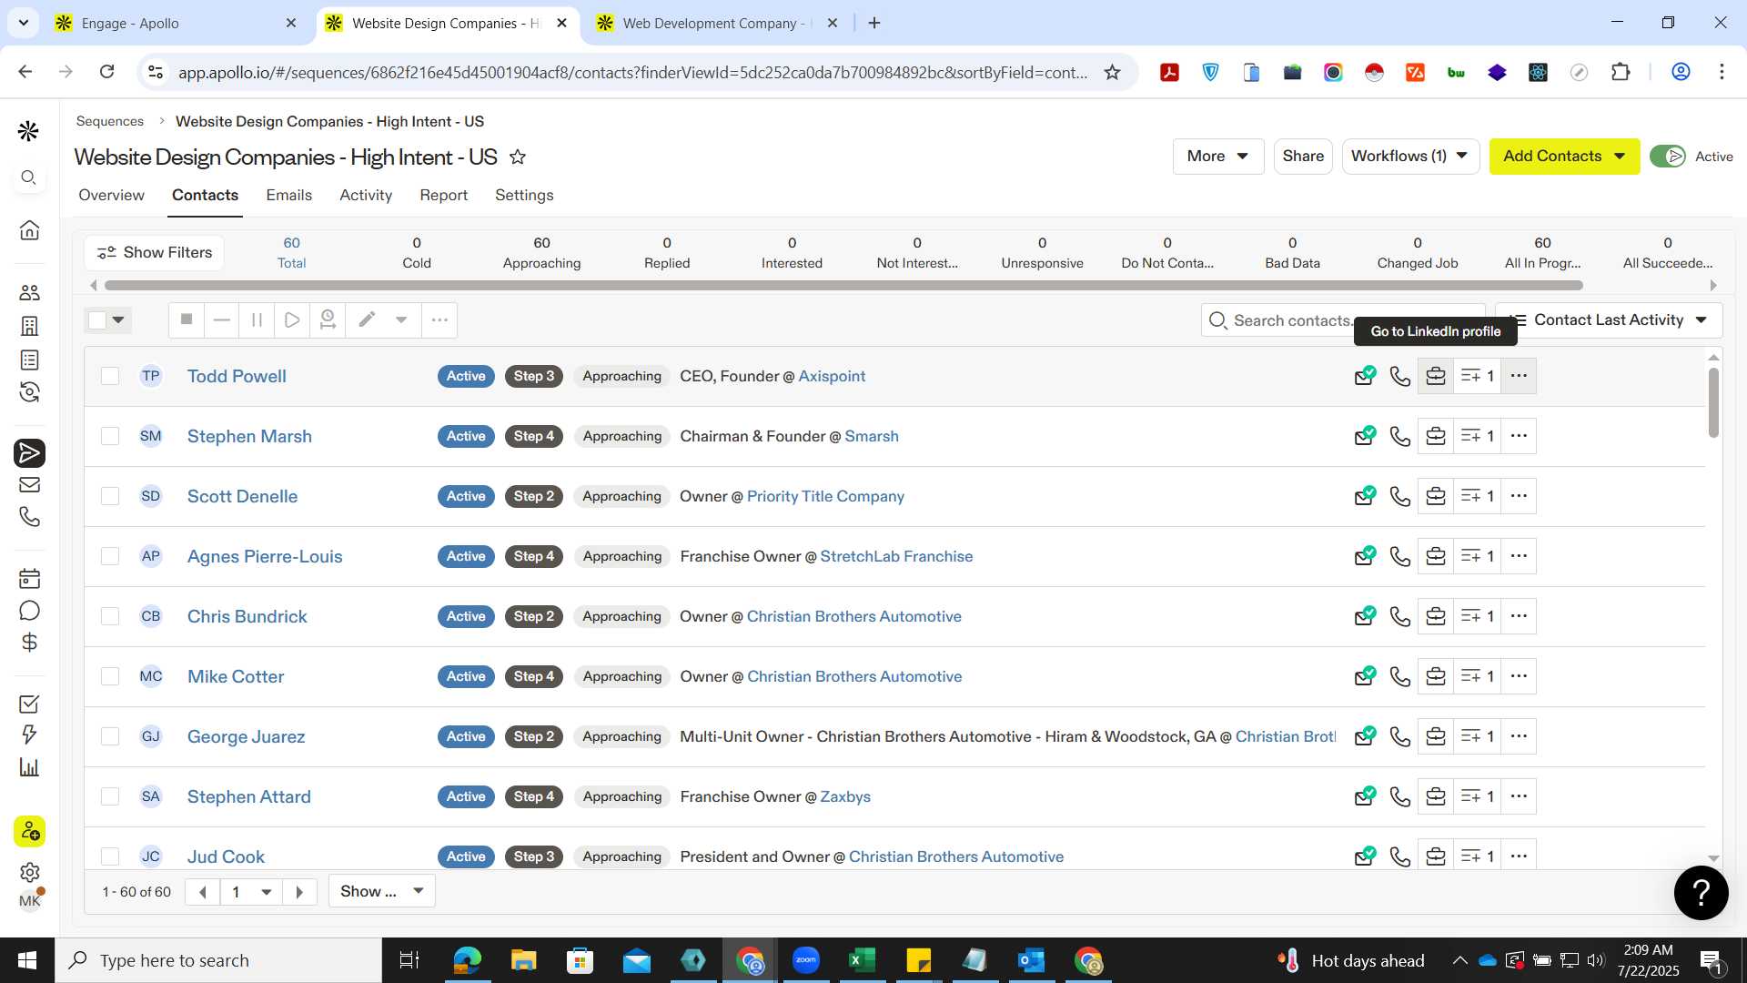The image size is (1747, 983).
Task: Open the three-dot toolbar overflow menu
Action: [439, 319]
